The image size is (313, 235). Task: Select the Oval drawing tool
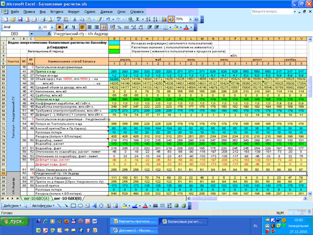click(x=80, y=206)
